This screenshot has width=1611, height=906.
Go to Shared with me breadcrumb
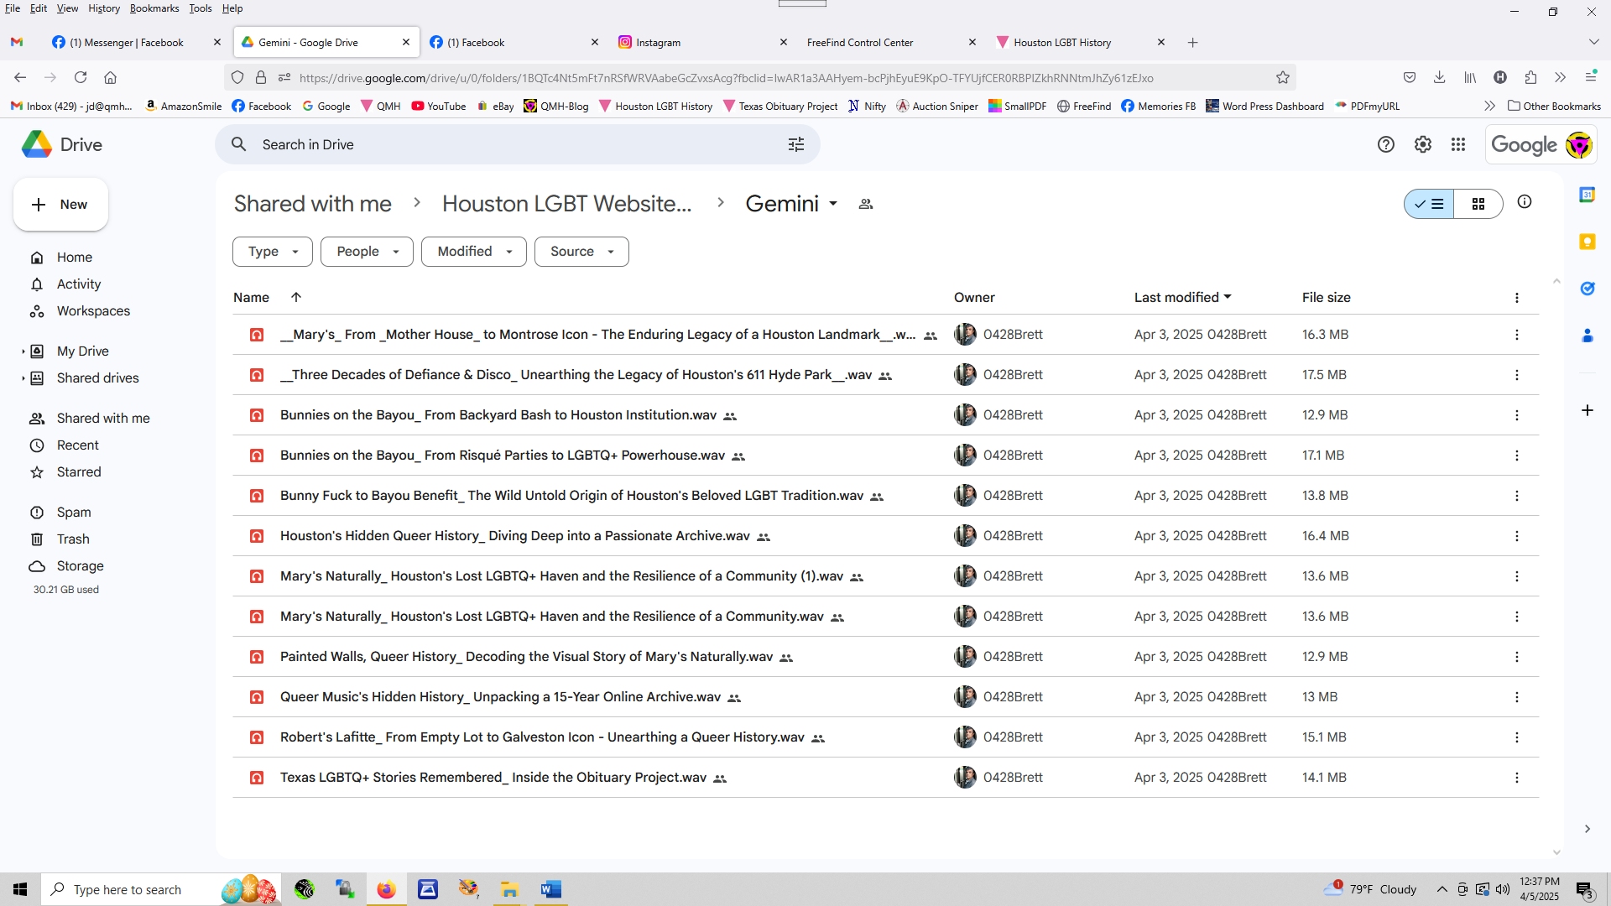[312, 204]
